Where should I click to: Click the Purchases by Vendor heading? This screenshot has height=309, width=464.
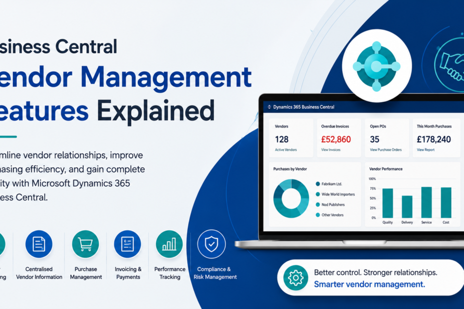tap(290, 169)
